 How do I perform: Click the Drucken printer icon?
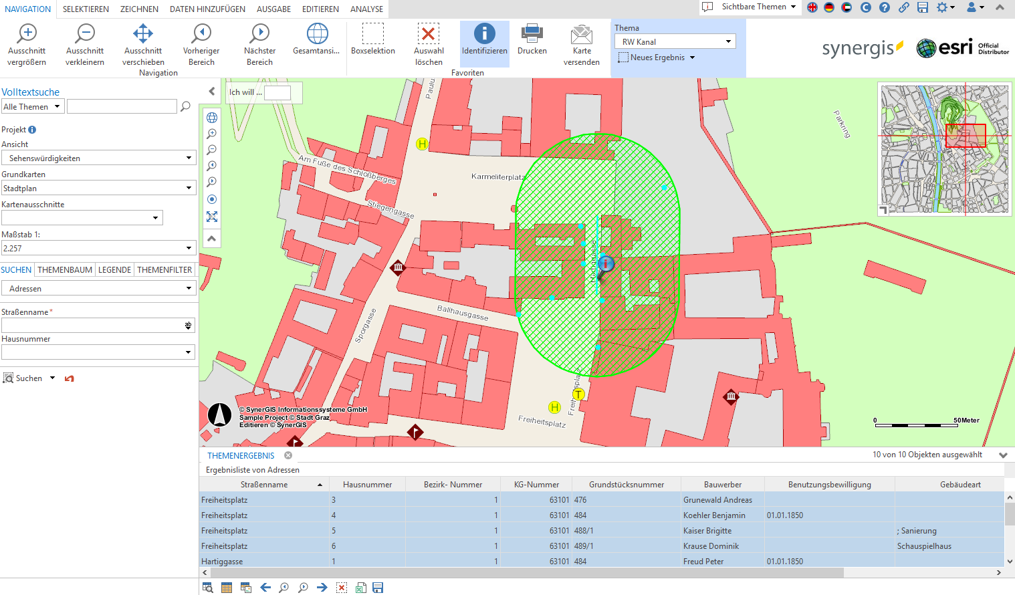pos(532,33)
